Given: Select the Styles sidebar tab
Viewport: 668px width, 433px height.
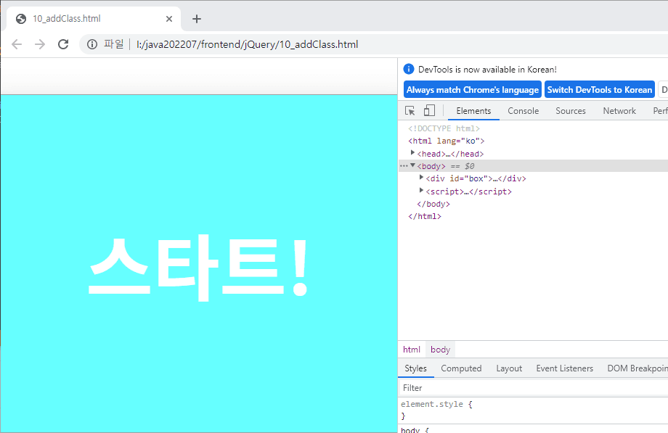Looking at the screenshot, I should [415, 368].
